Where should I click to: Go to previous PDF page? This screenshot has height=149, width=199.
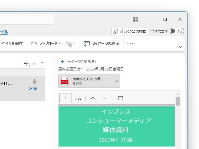tap(93, 98)
